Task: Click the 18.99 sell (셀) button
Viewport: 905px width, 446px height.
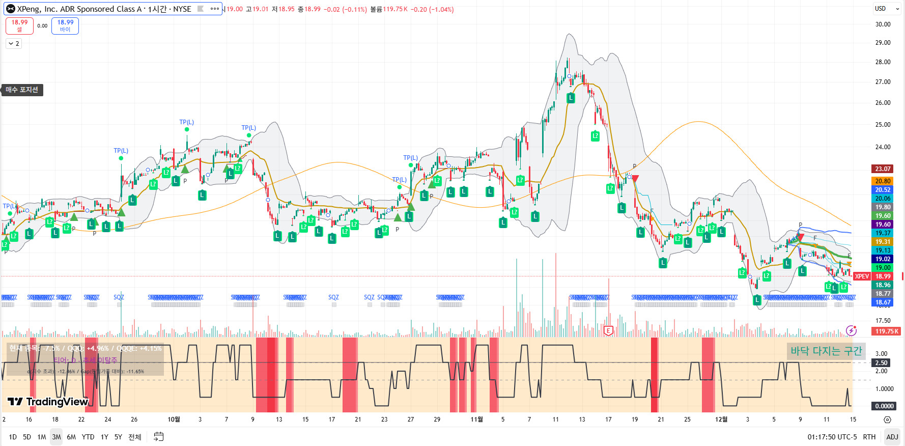Action: tap(19, 25)
